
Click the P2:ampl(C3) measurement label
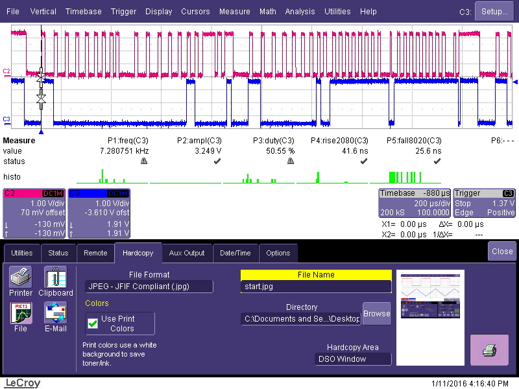pos(199,141)
